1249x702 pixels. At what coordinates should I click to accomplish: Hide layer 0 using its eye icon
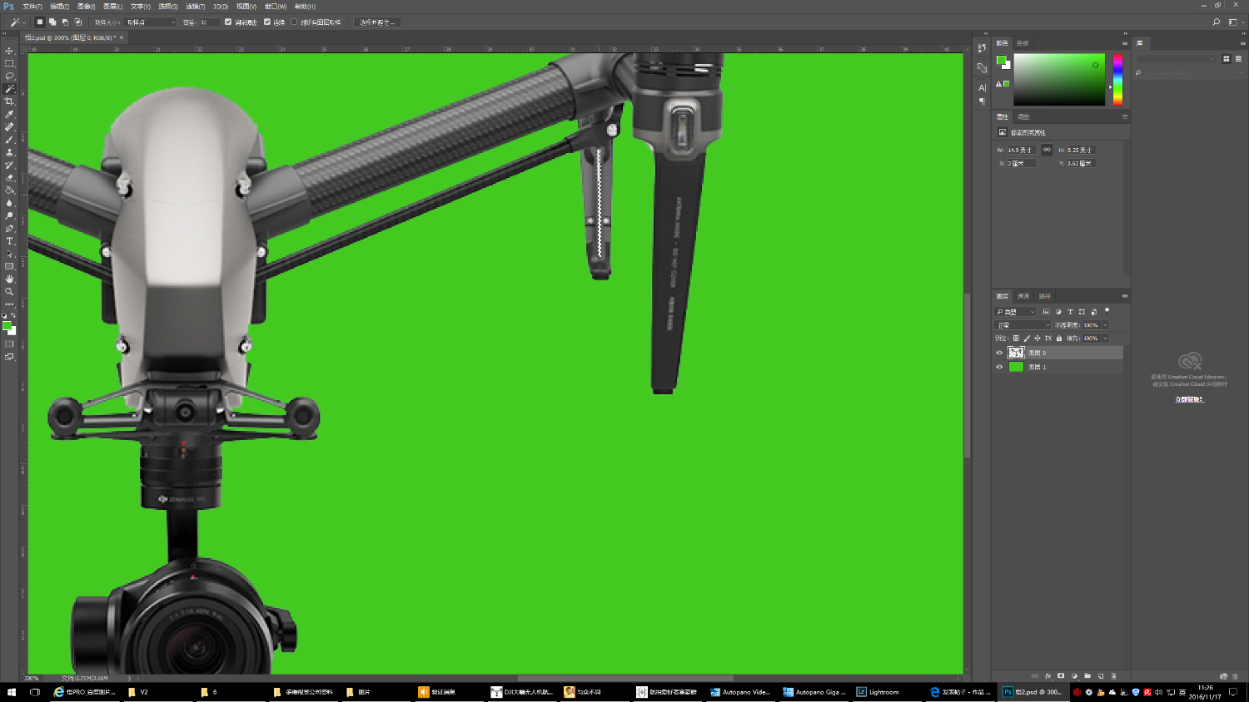coord(999,353)
